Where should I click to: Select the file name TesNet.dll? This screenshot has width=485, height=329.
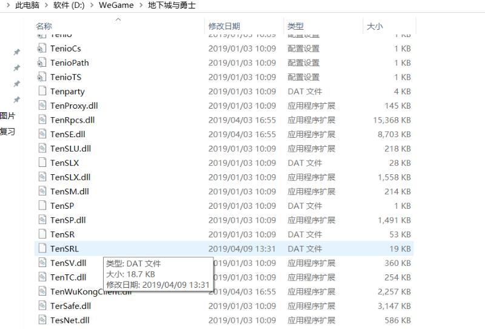click(x=70, y=320)
